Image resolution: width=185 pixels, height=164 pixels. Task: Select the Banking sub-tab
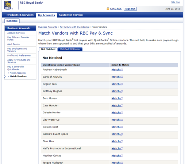coord(12,21)
